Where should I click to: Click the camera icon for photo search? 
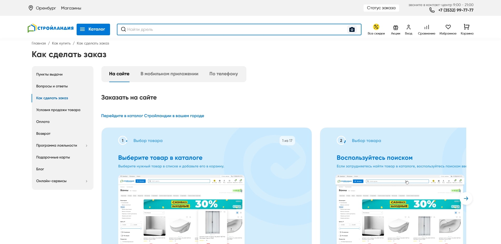coord(352,29)
